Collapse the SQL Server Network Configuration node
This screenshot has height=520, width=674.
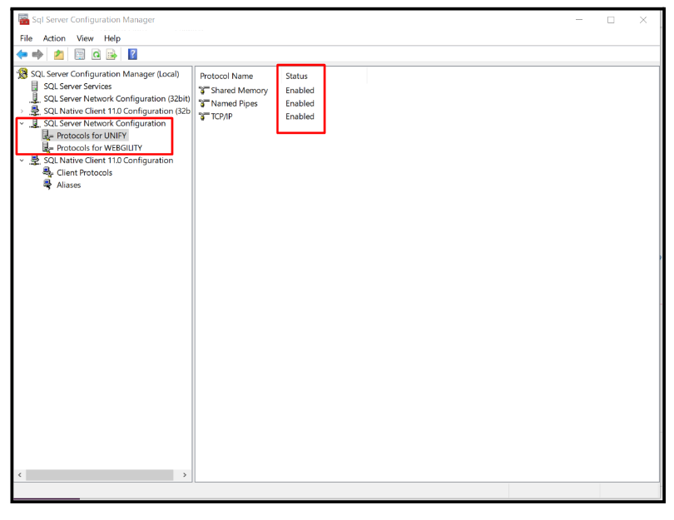pyautogui.click(x=22, y=123)
